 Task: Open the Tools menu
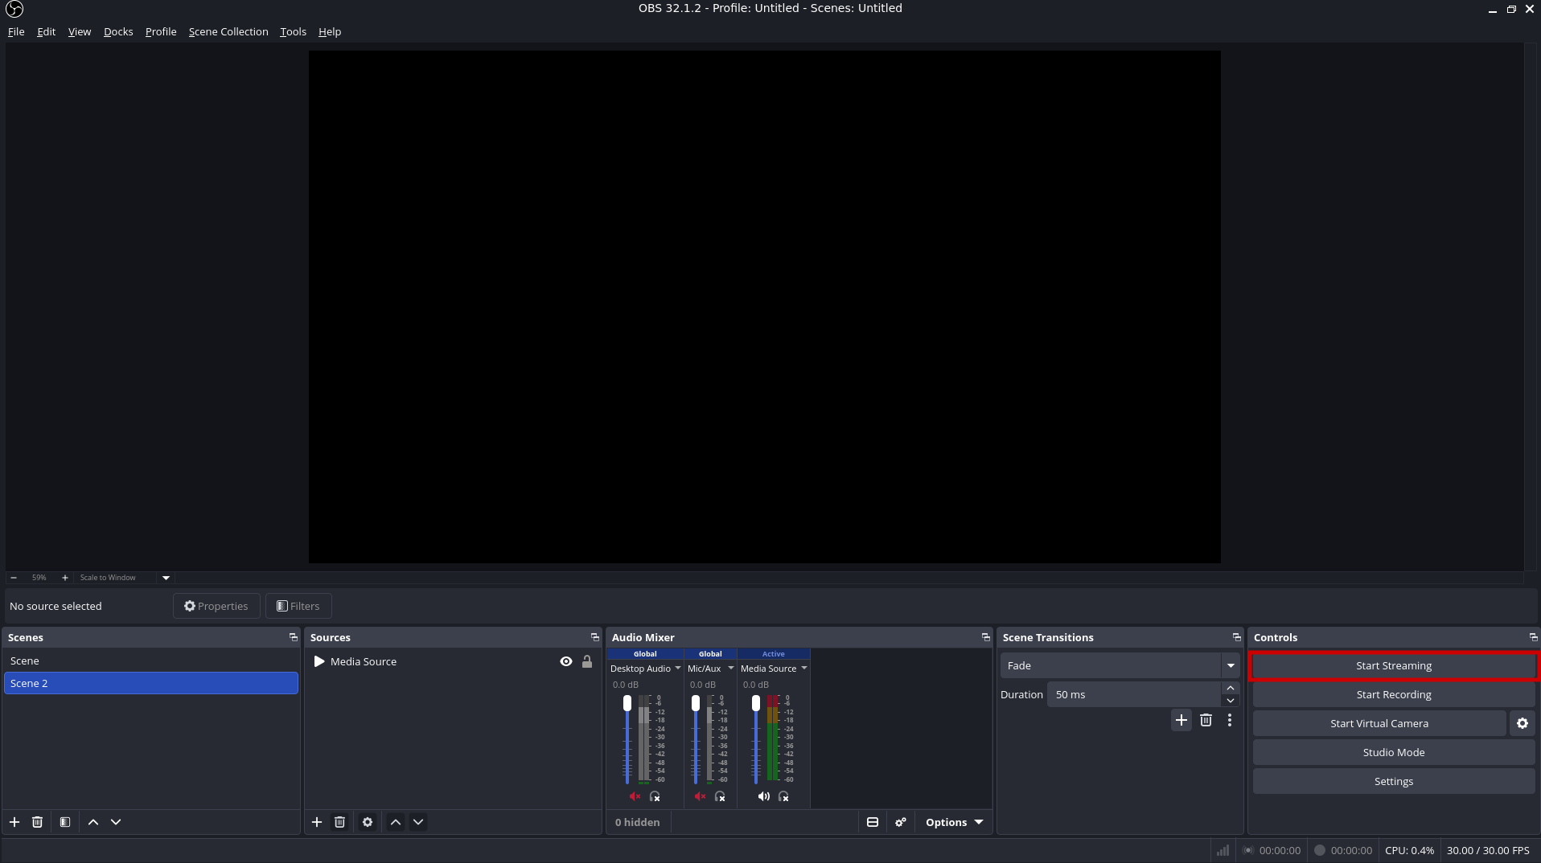293,31
